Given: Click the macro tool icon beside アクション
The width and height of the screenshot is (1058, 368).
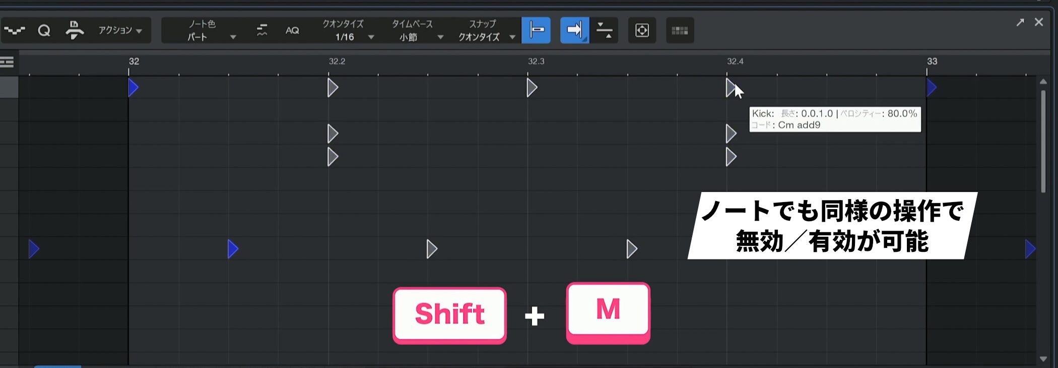Looking at the screenshot, I should click(x=75, y=30).
